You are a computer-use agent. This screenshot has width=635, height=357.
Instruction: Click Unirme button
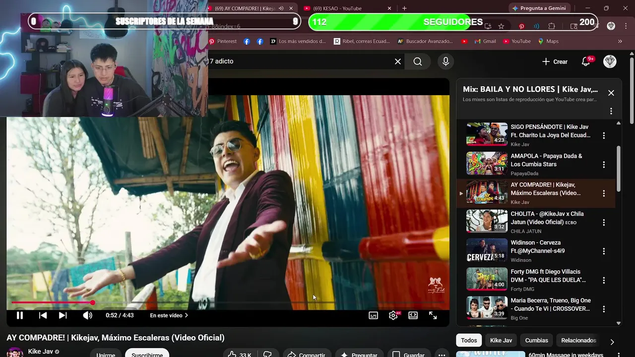pyautogui.click(x=106, y=353)
